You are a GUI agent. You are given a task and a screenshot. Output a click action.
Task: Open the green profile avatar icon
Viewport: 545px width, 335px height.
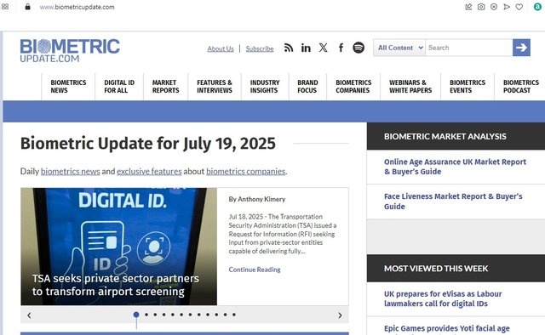point(537,7)
